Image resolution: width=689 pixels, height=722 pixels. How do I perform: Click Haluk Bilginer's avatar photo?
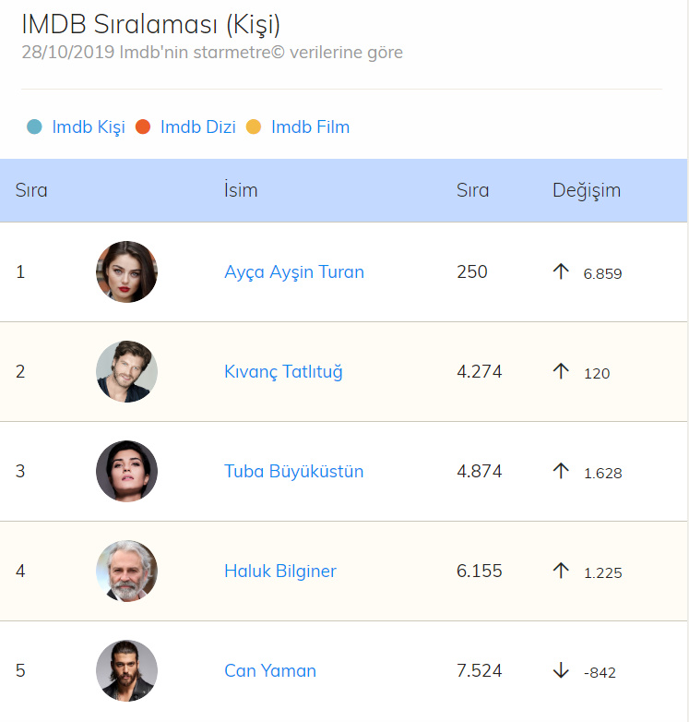coord(126,572)
